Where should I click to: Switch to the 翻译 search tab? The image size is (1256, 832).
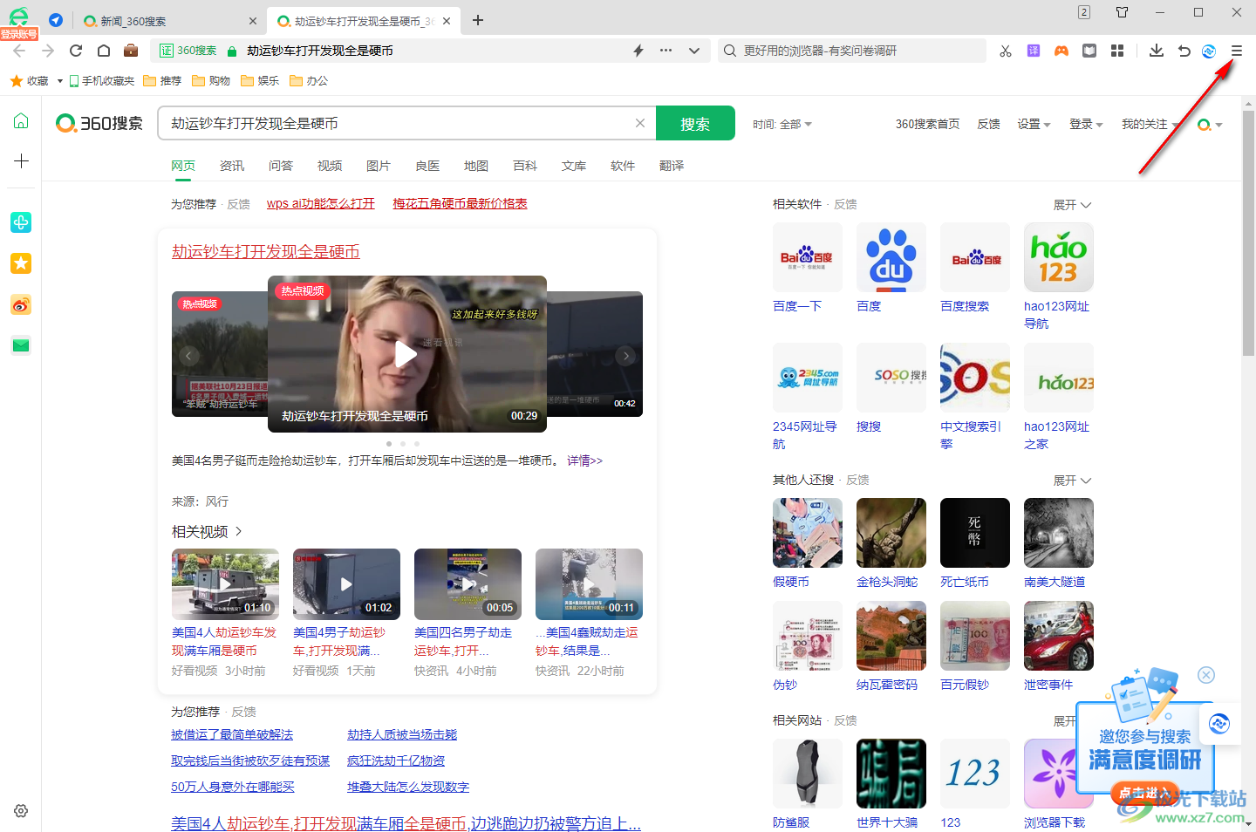tap(672, 166)
